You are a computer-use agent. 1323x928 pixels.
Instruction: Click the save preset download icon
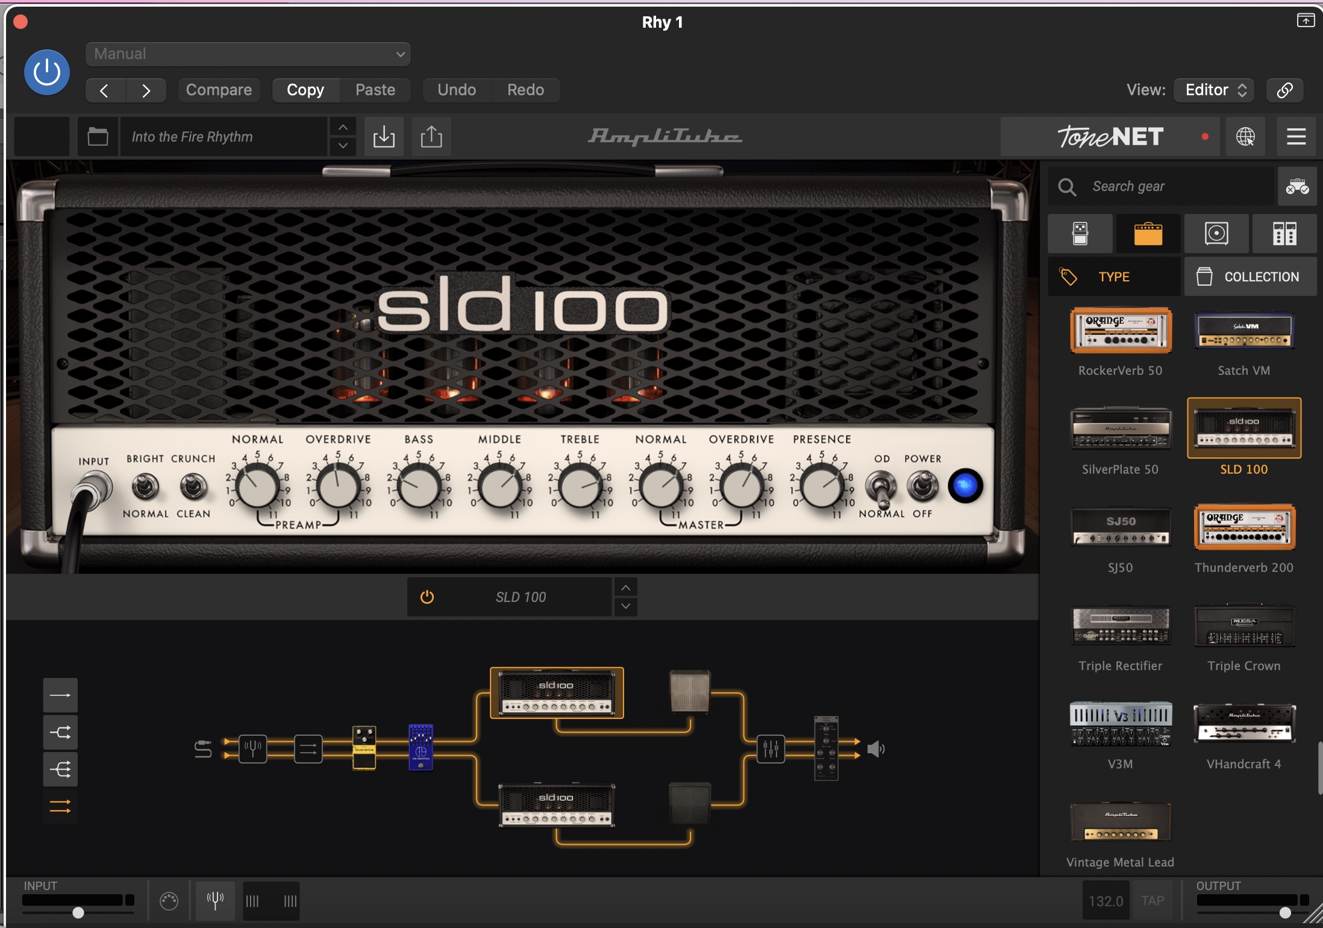pos(384,137)
